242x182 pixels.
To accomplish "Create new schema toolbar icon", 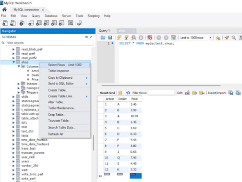I will coord(31,23).
